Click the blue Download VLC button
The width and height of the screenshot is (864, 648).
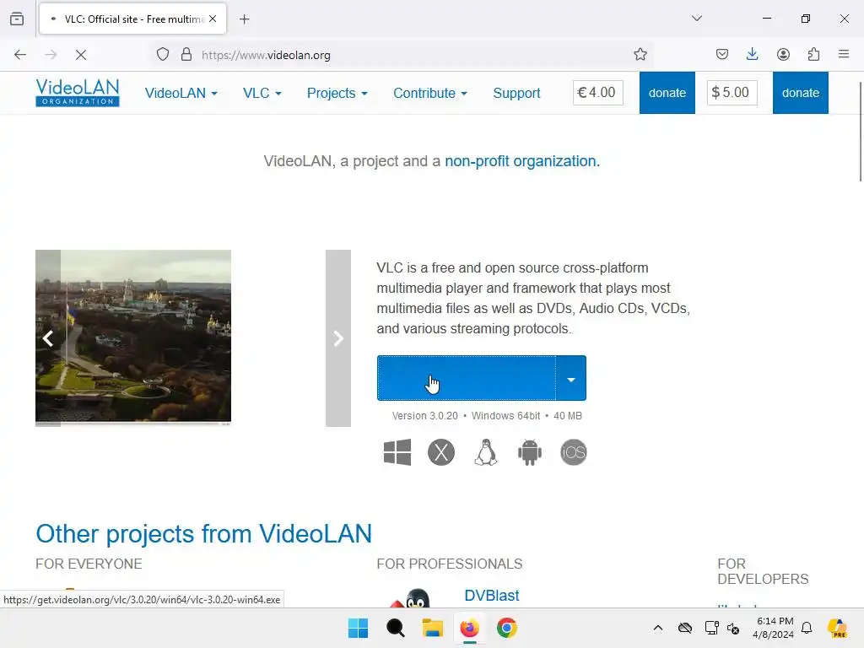click(x=466, y=378)
